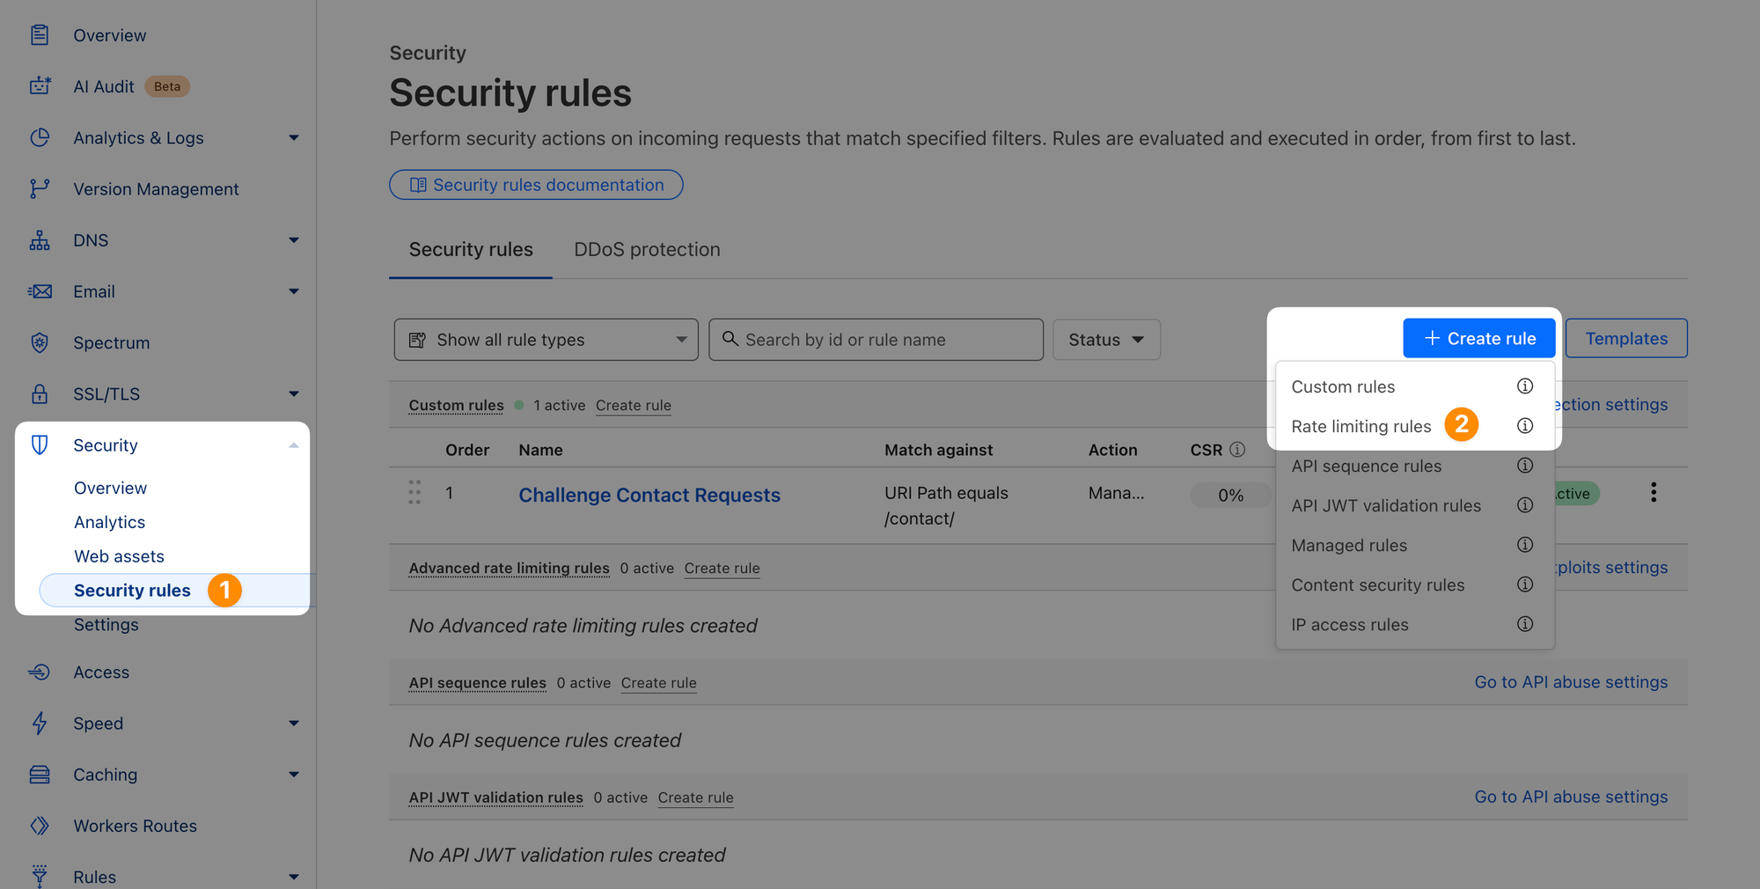Expand the Analytics & Logs sidebar section

(x=294, y=137)
